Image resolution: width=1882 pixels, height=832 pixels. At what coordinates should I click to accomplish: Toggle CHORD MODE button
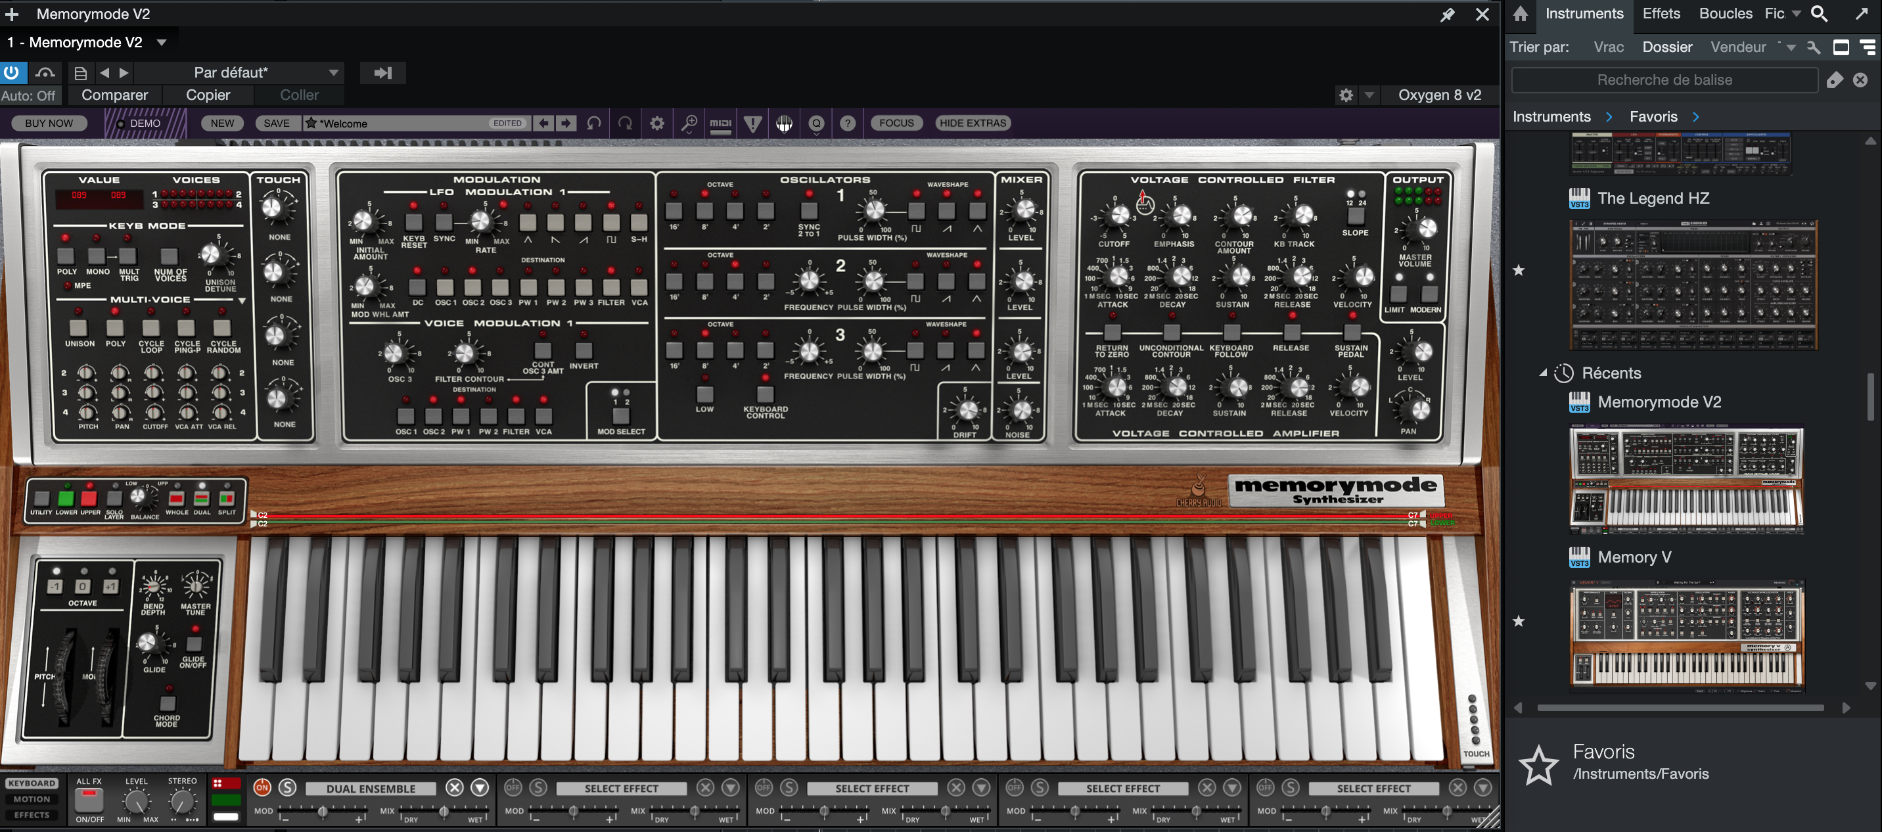[x=168, y=703]
